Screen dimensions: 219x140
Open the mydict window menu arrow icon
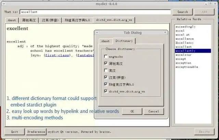coord(4,4)
